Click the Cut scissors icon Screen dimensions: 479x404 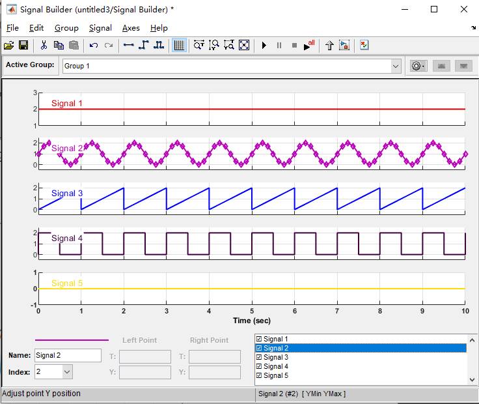point(44,45)
